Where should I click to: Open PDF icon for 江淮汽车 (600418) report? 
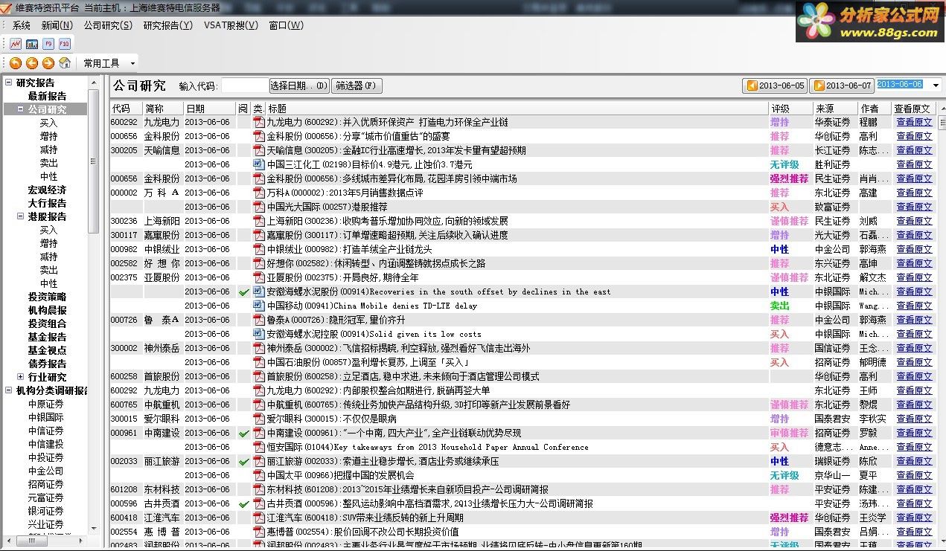click(x=259, y=518)
